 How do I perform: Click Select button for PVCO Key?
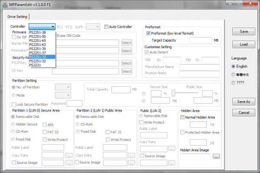pyautogui.click(x=127, y=63)
